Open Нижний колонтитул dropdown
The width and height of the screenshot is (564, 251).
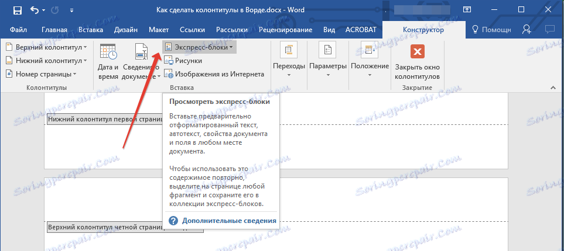tap(46, 61)
